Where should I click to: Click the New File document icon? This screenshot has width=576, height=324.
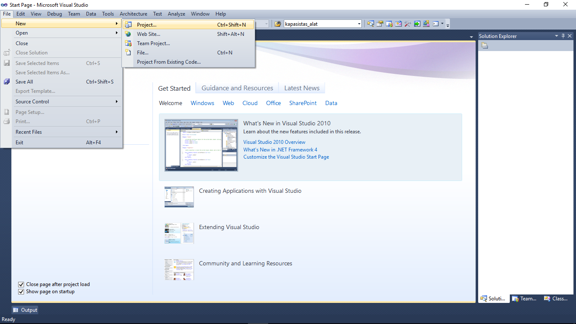point(129,52)
